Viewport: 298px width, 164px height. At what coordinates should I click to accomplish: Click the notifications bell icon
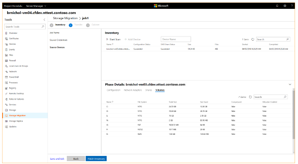(x=277, y=6)
